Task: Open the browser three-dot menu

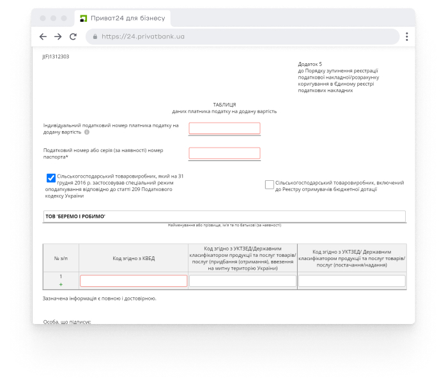Action: click(406, 37)
